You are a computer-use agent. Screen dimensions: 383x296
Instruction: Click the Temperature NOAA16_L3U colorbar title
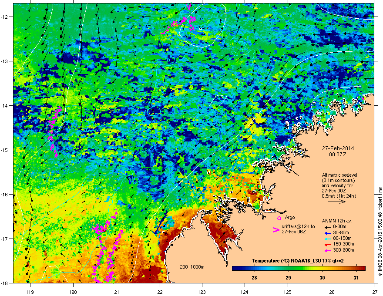point(298,261)
